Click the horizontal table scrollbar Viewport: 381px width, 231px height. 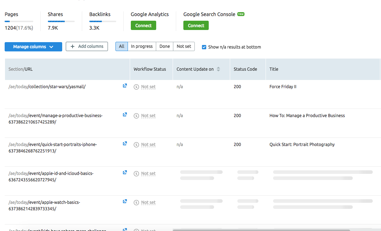[x=261, y=230]
